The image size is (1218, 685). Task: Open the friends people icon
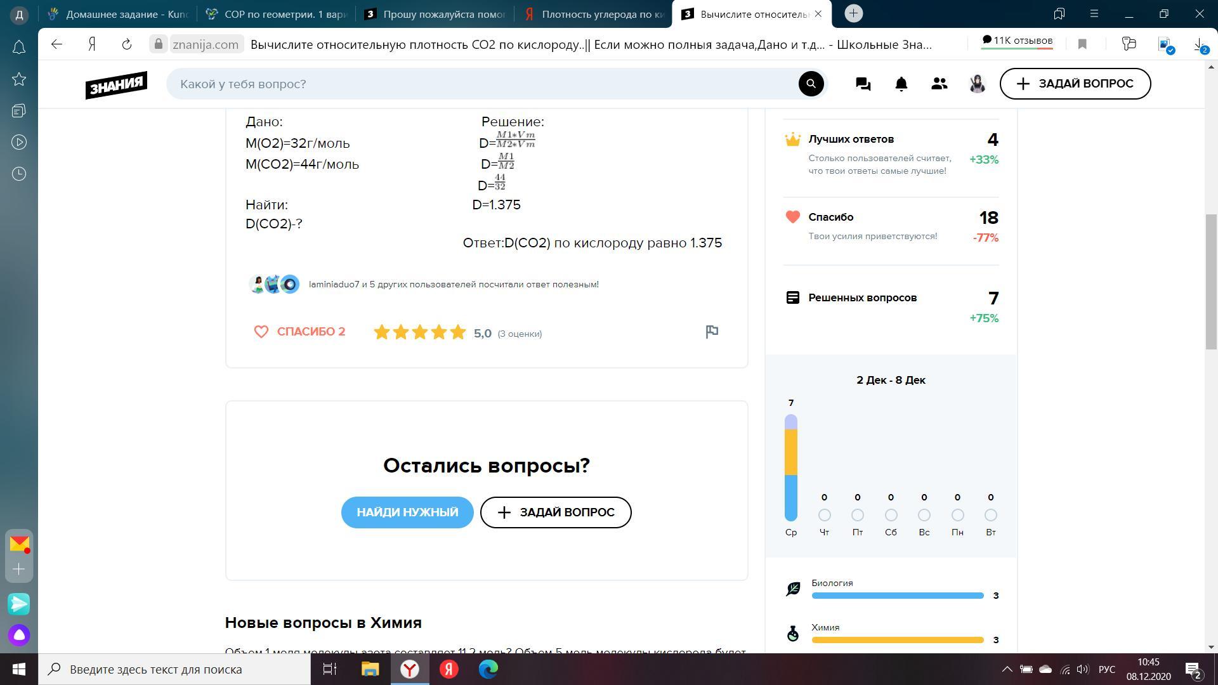coord(939,84)
